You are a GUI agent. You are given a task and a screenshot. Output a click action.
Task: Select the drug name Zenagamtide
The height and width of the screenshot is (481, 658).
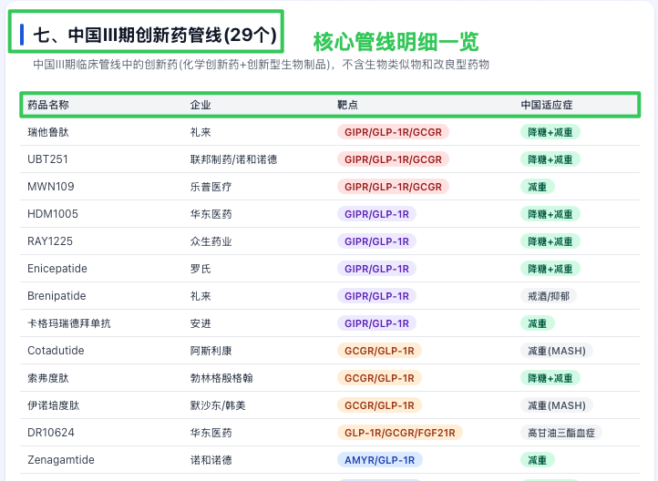click(x=61, y=460)
